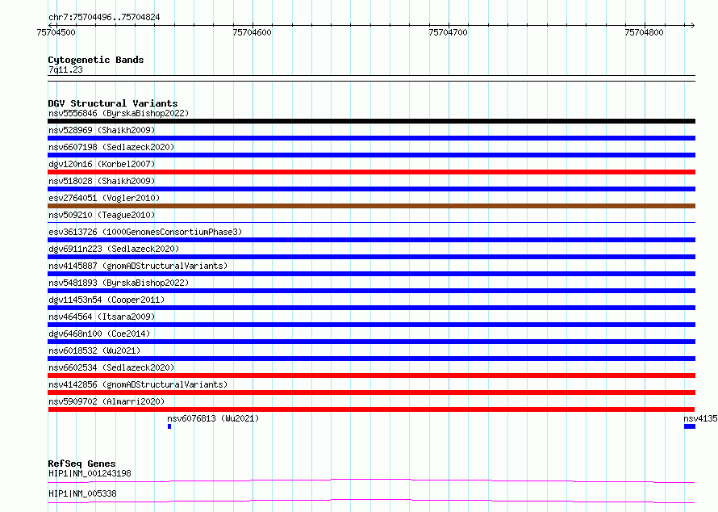Click the blue dgv11453n54 bar
718x512 pixels.
[x=371, y=308]
